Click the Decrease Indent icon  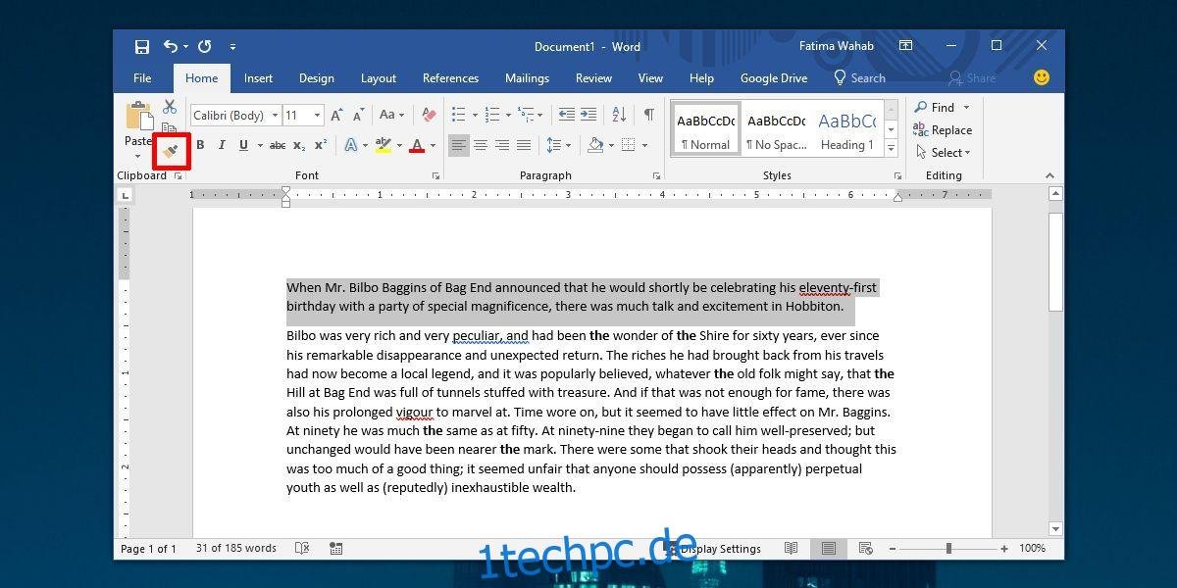[567, 115]
